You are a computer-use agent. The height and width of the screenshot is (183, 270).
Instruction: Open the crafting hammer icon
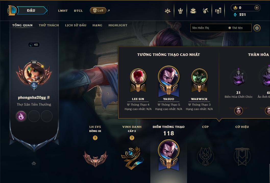pos(205,11)
